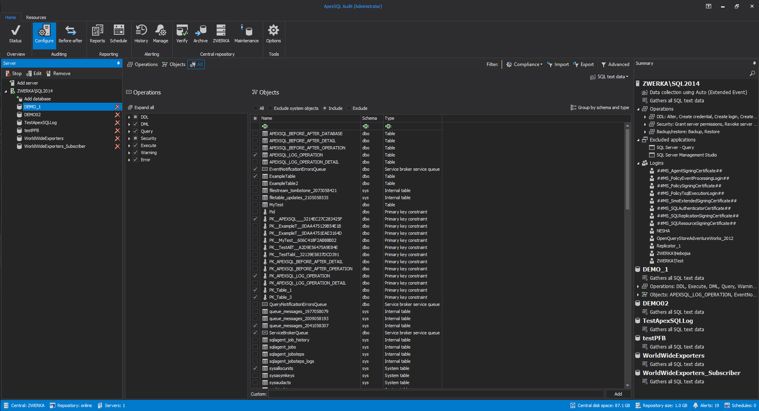Remove WorldWideExporters_Subscriber with red X
The height and width of the screenshot is (411, 759).
(117, 146)
